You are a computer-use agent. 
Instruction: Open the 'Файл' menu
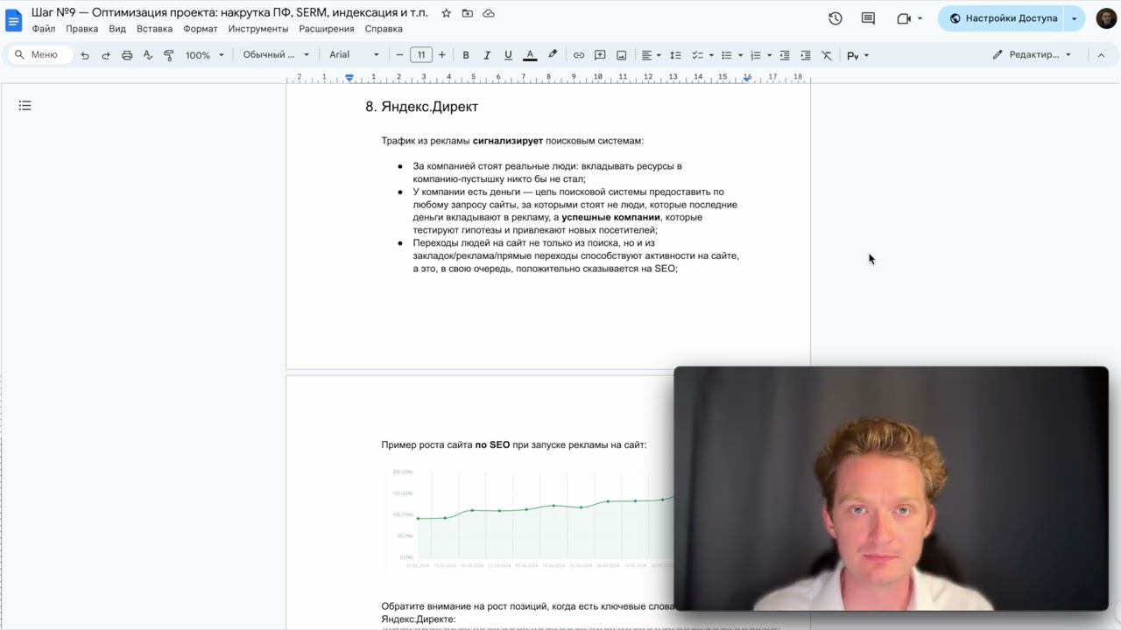(x=43, y=29)
